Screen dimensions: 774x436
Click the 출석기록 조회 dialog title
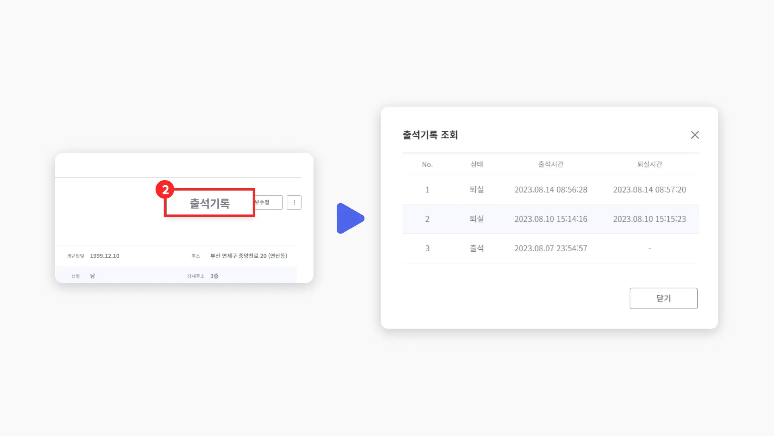pos(430,135)
